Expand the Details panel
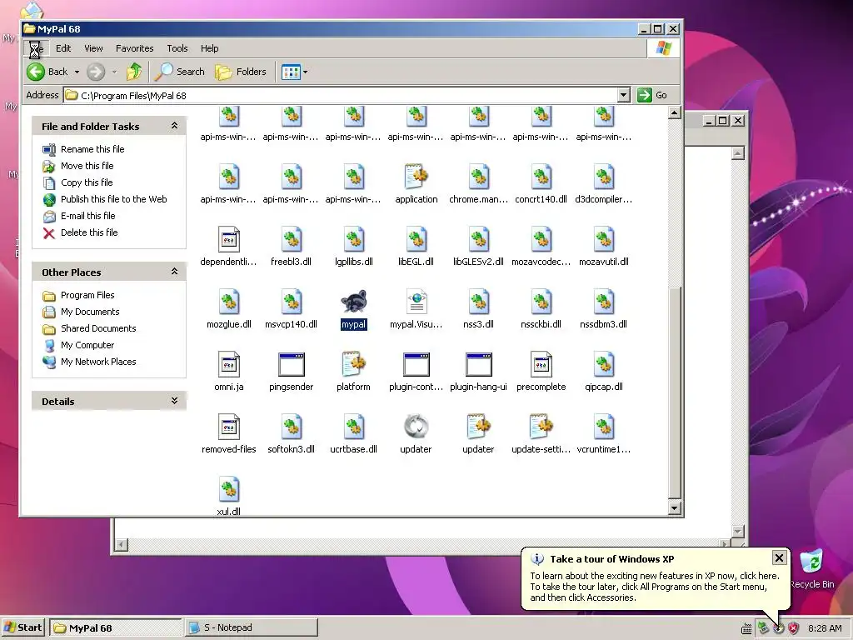 (174, 401)
